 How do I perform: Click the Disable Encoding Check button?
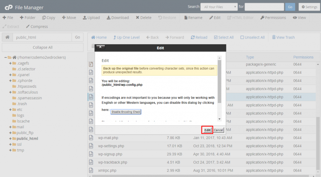pyautogui.click(x=126, y=112)
